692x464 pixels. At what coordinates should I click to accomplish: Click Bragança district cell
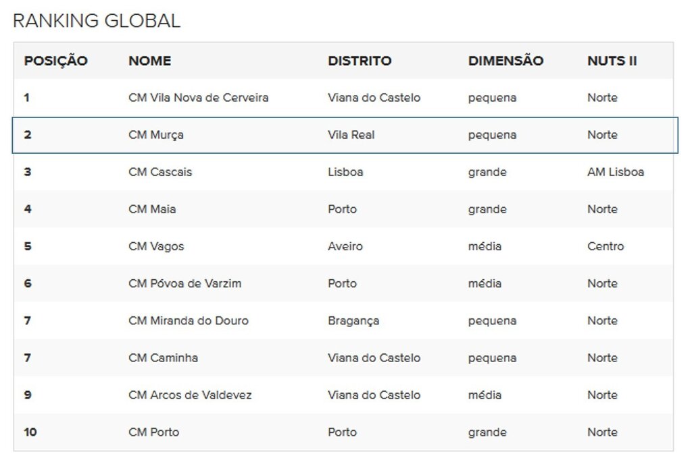(x=353, y=320)
